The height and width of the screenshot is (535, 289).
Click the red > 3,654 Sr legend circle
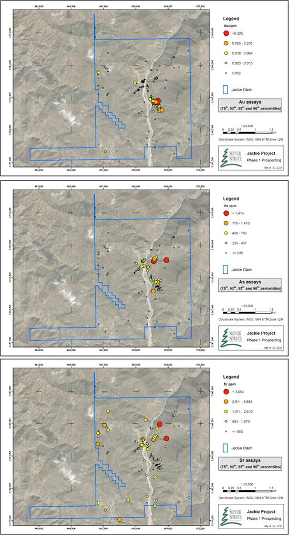click(226, 392)
